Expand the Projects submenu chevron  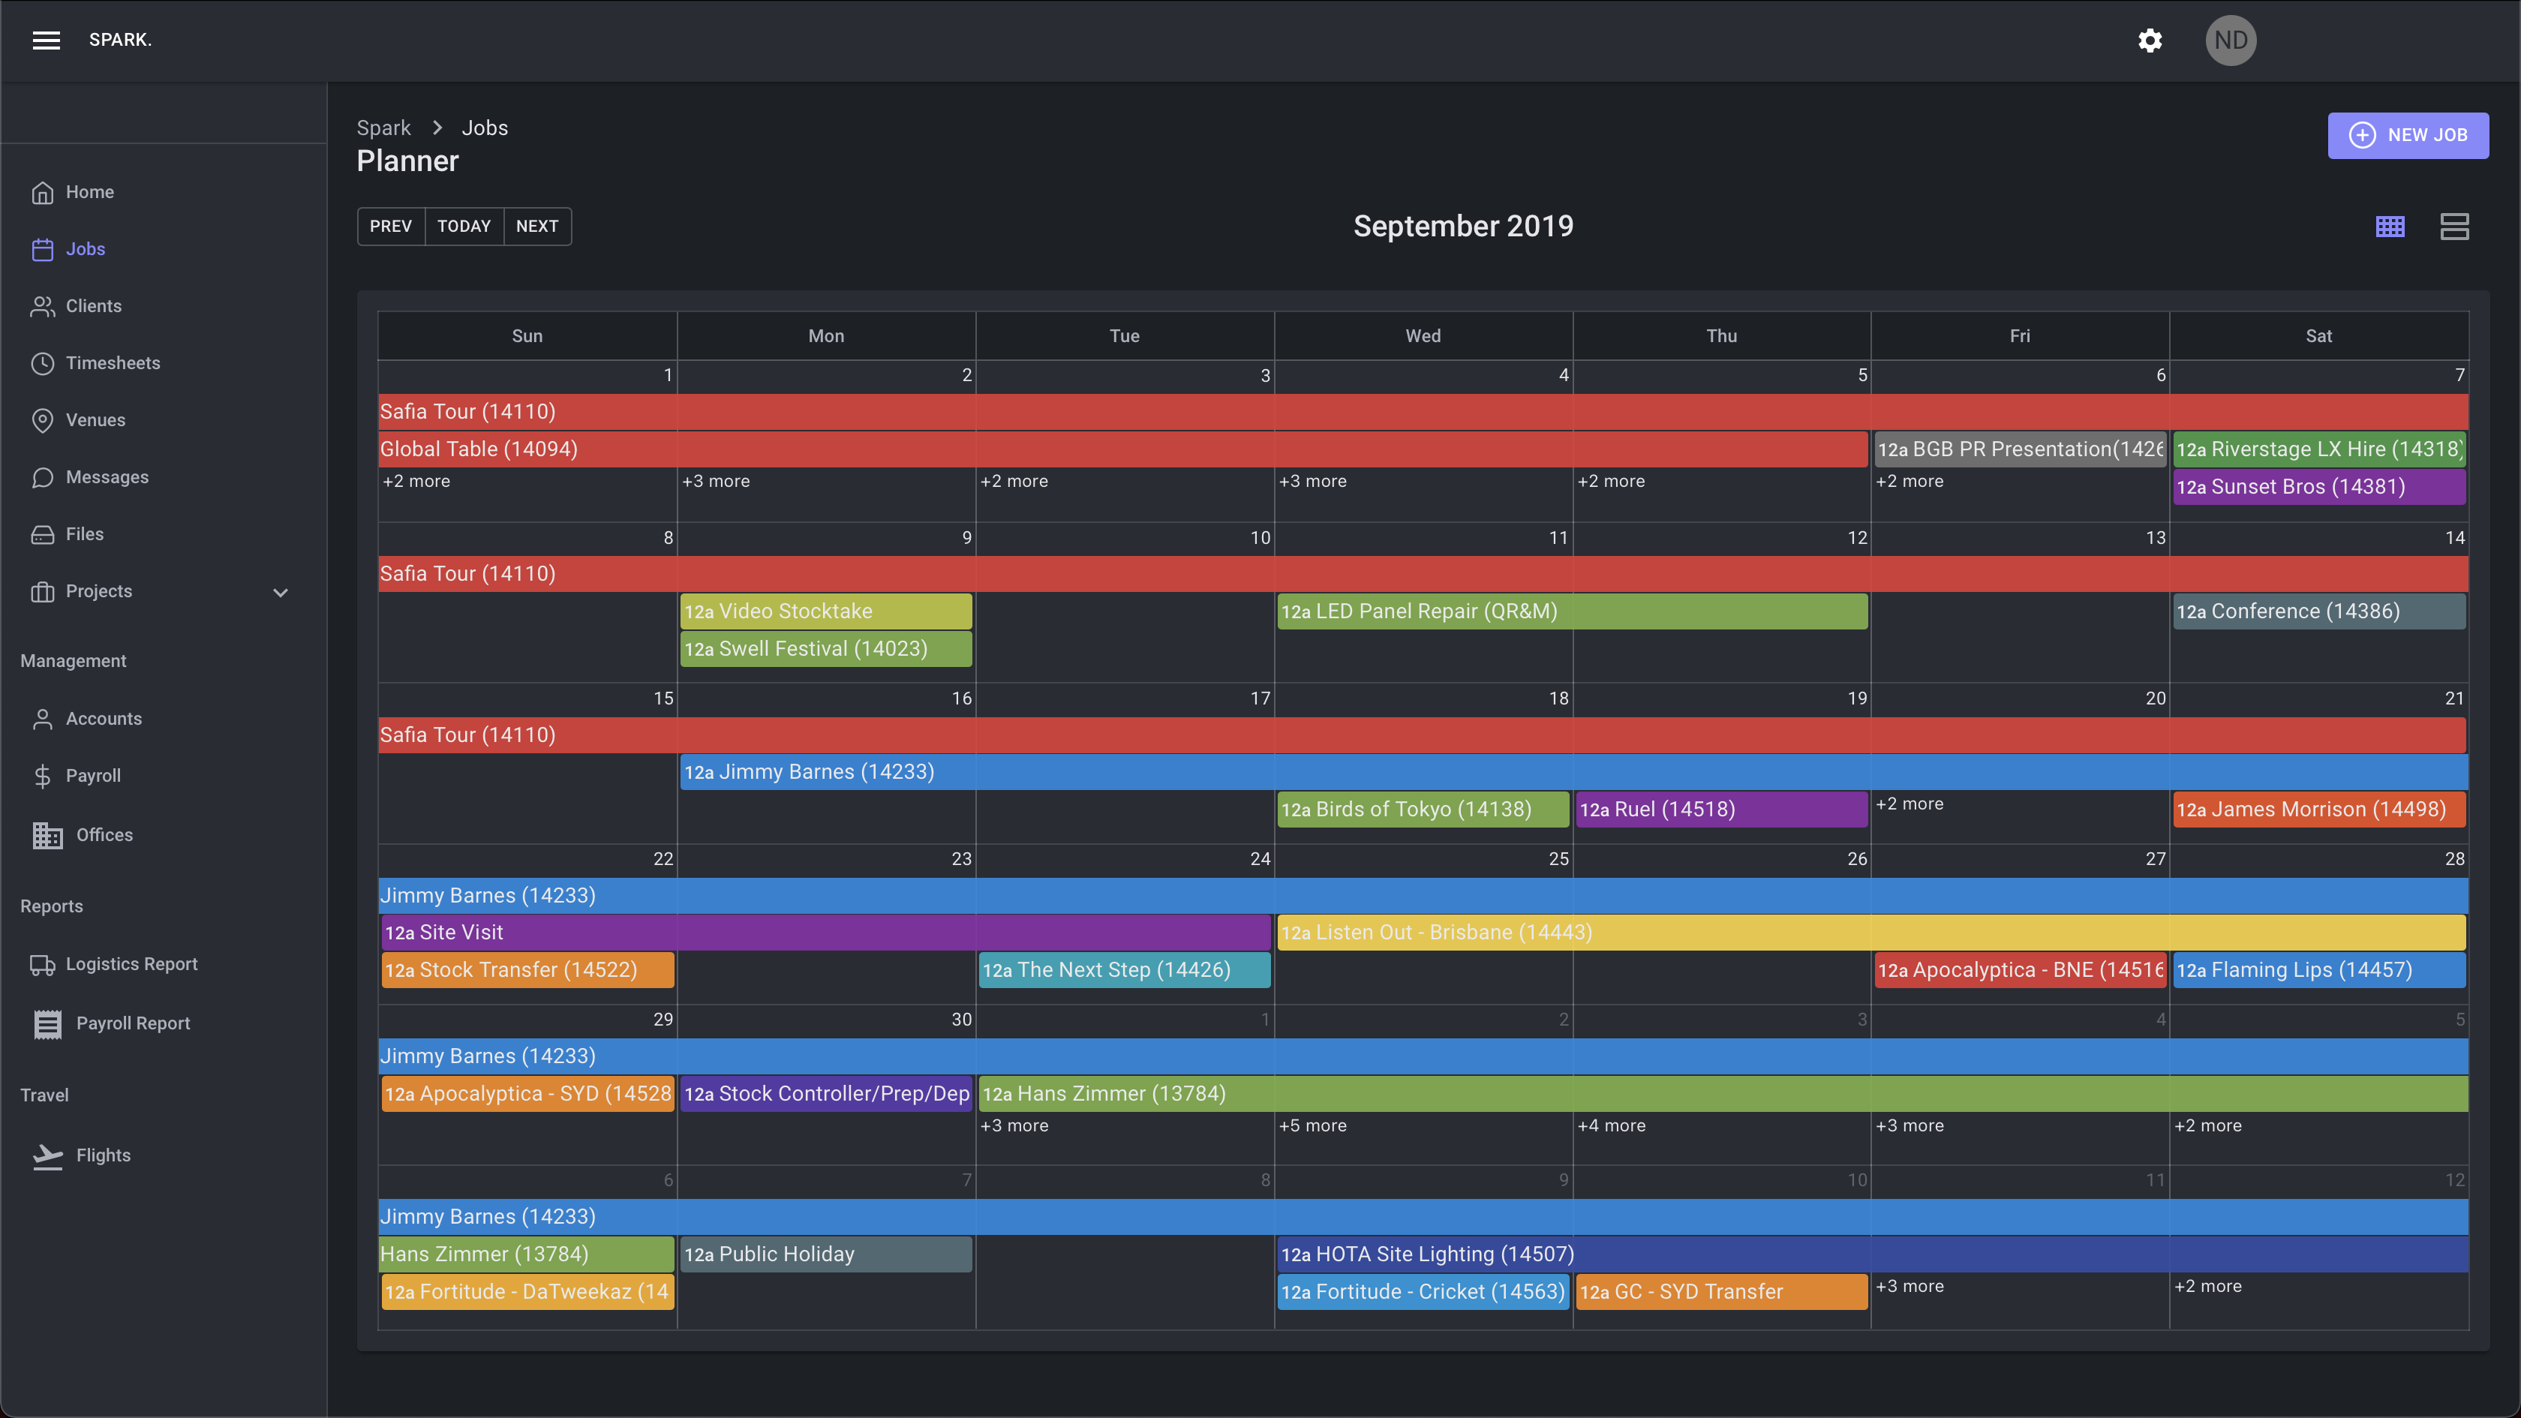point(281,592)
